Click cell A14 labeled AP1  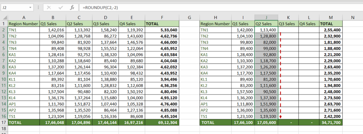click(x=24, y=104)
